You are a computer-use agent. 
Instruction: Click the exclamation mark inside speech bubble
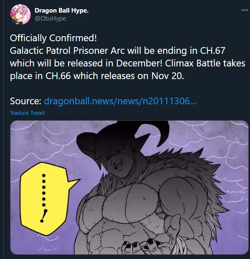point(44,216)
